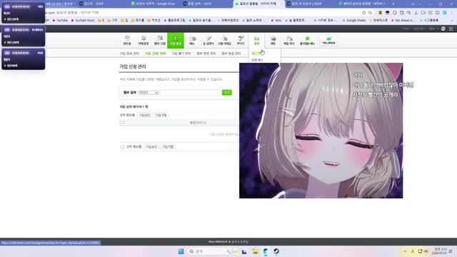Choose the second item in the 통계 dropdown
This screenshot has width=457, height=257.
[x=257, y=60]
